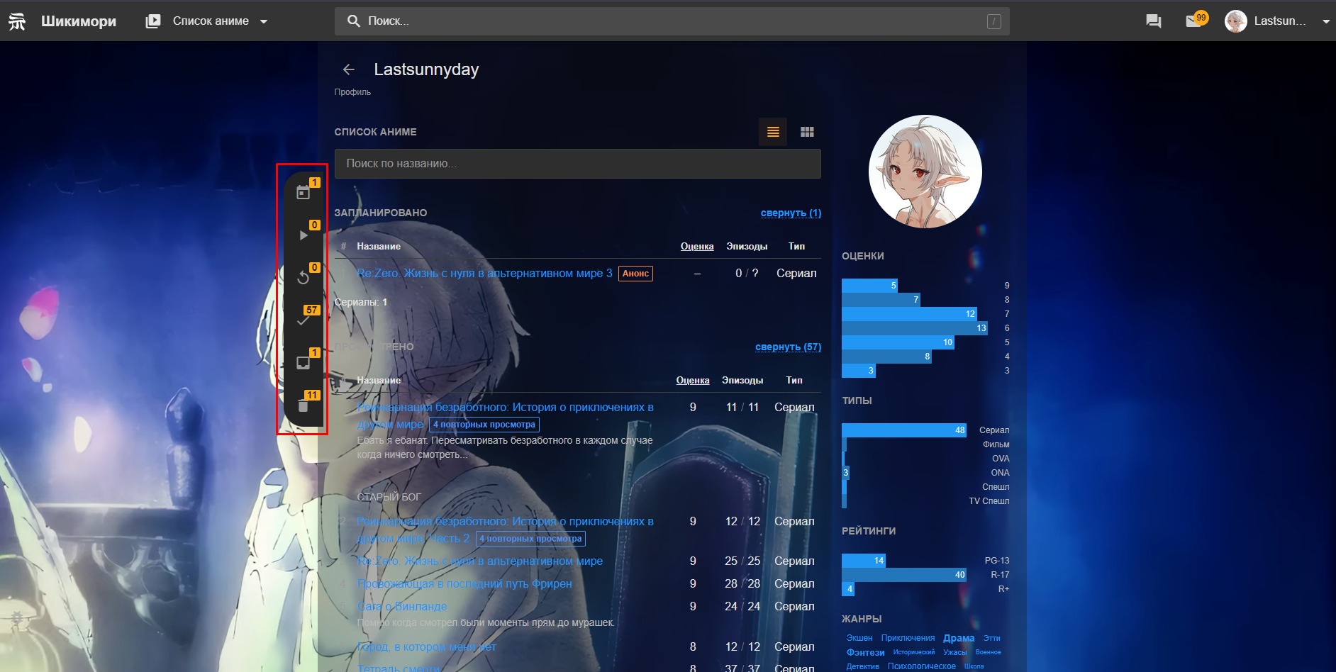Open the planned list calendar icon
Screen dimensions: 1336x672
[304, 192]
